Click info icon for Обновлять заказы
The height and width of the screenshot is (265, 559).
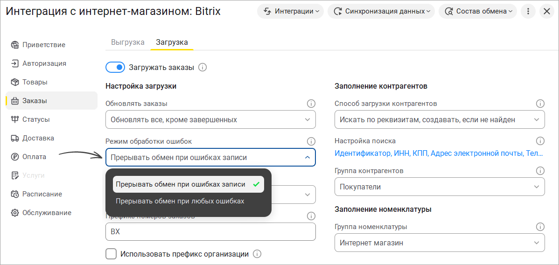coord(311,104)
